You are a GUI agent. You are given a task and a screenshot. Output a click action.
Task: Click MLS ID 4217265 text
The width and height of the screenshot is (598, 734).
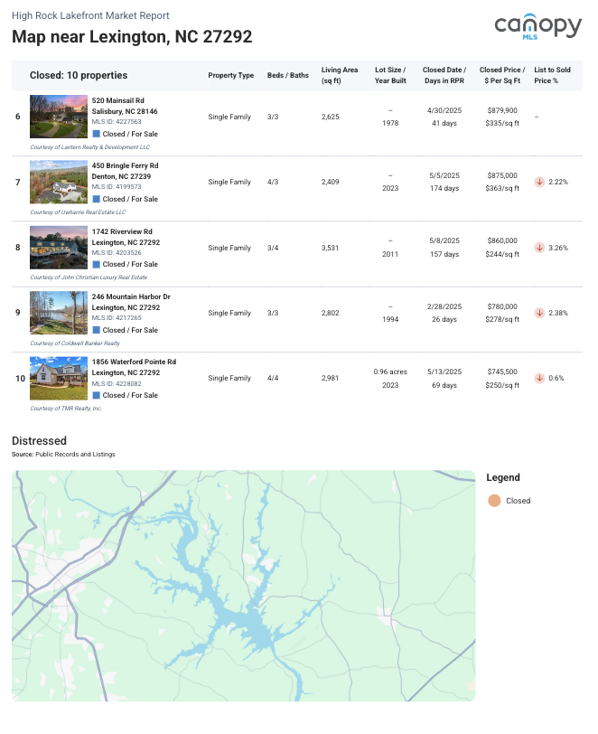pos(117,318)
